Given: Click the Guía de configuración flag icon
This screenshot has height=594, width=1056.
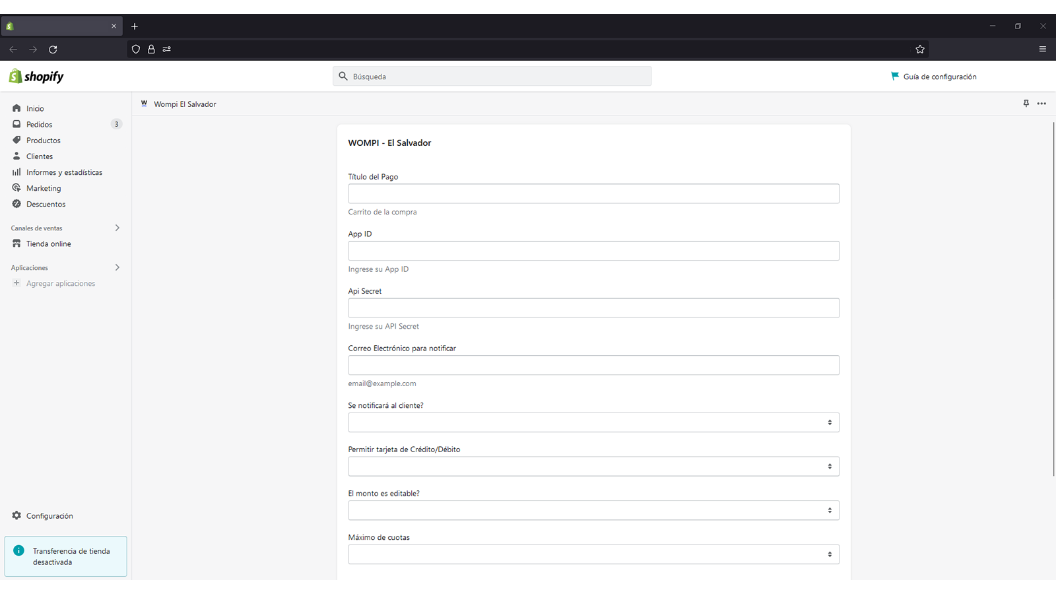Looking at the screenshot, I should pos(895,76).
